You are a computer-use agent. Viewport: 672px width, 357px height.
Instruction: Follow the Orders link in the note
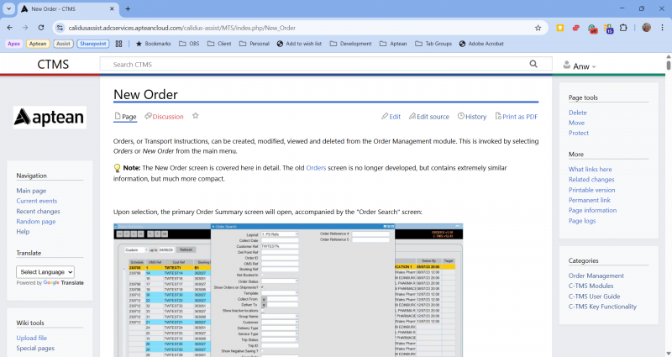(316, 168)
